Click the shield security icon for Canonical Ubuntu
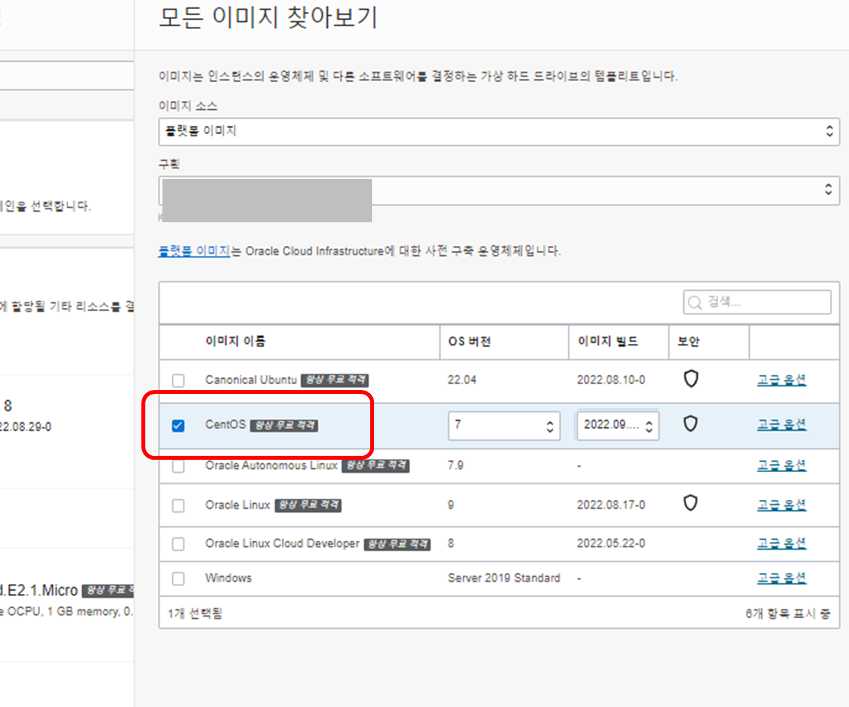Viewport: 849px width, 707px height. [691, 379]
